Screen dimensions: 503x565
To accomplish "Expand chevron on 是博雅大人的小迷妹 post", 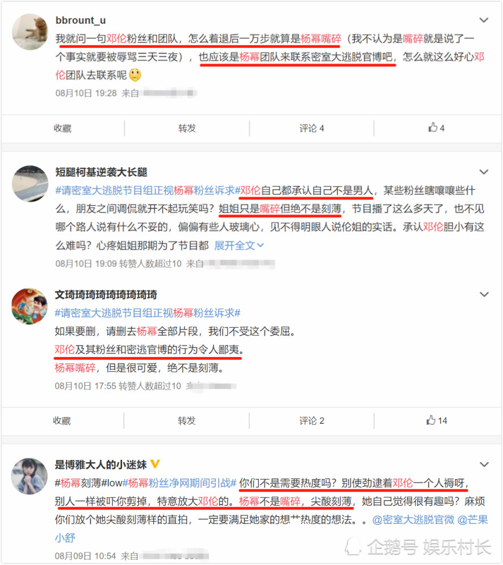I will [484, 464].
